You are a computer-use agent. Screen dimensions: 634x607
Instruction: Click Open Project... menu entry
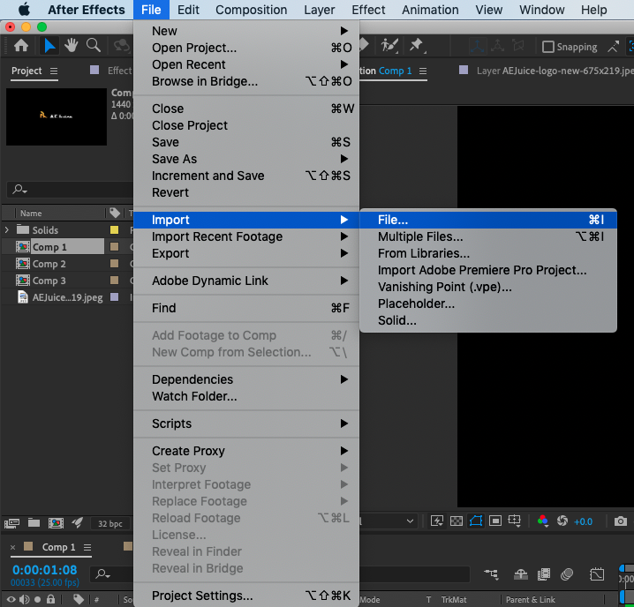246,48
